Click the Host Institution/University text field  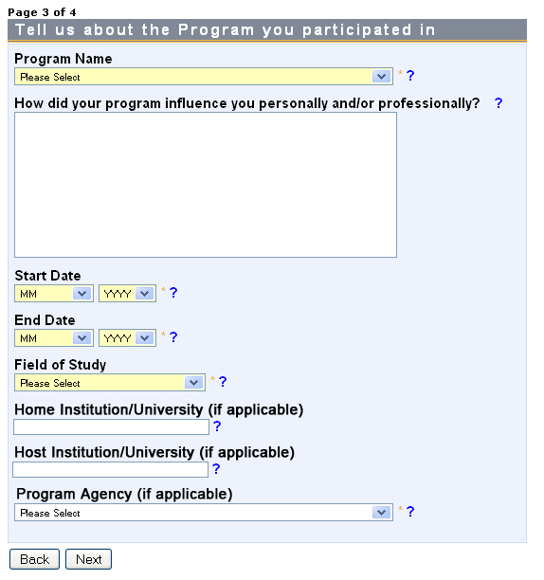pyautogui.click(x=111, y=470)
